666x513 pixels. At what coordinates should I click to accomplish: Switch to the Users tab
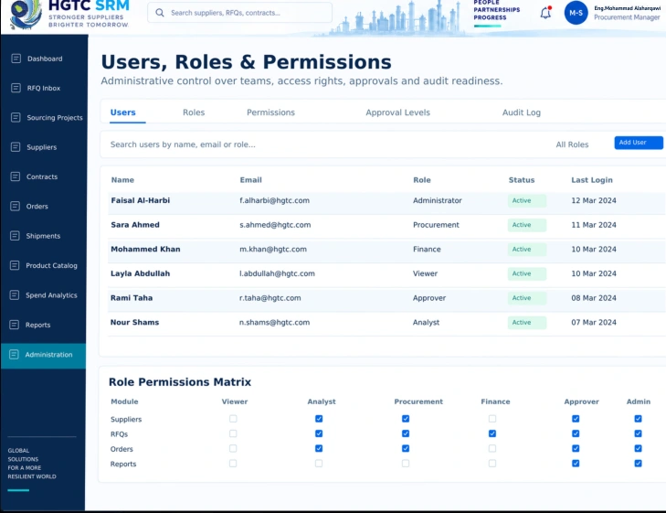122,112
